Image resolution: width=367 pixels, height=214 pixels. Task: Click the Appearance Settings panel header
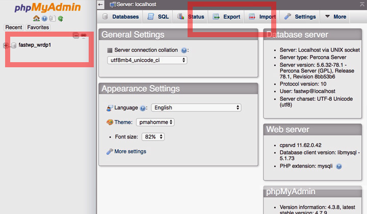click(x=178, y=89)
